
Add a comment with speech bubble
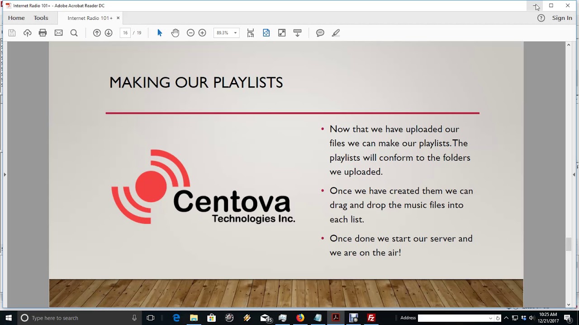point(320,33)
